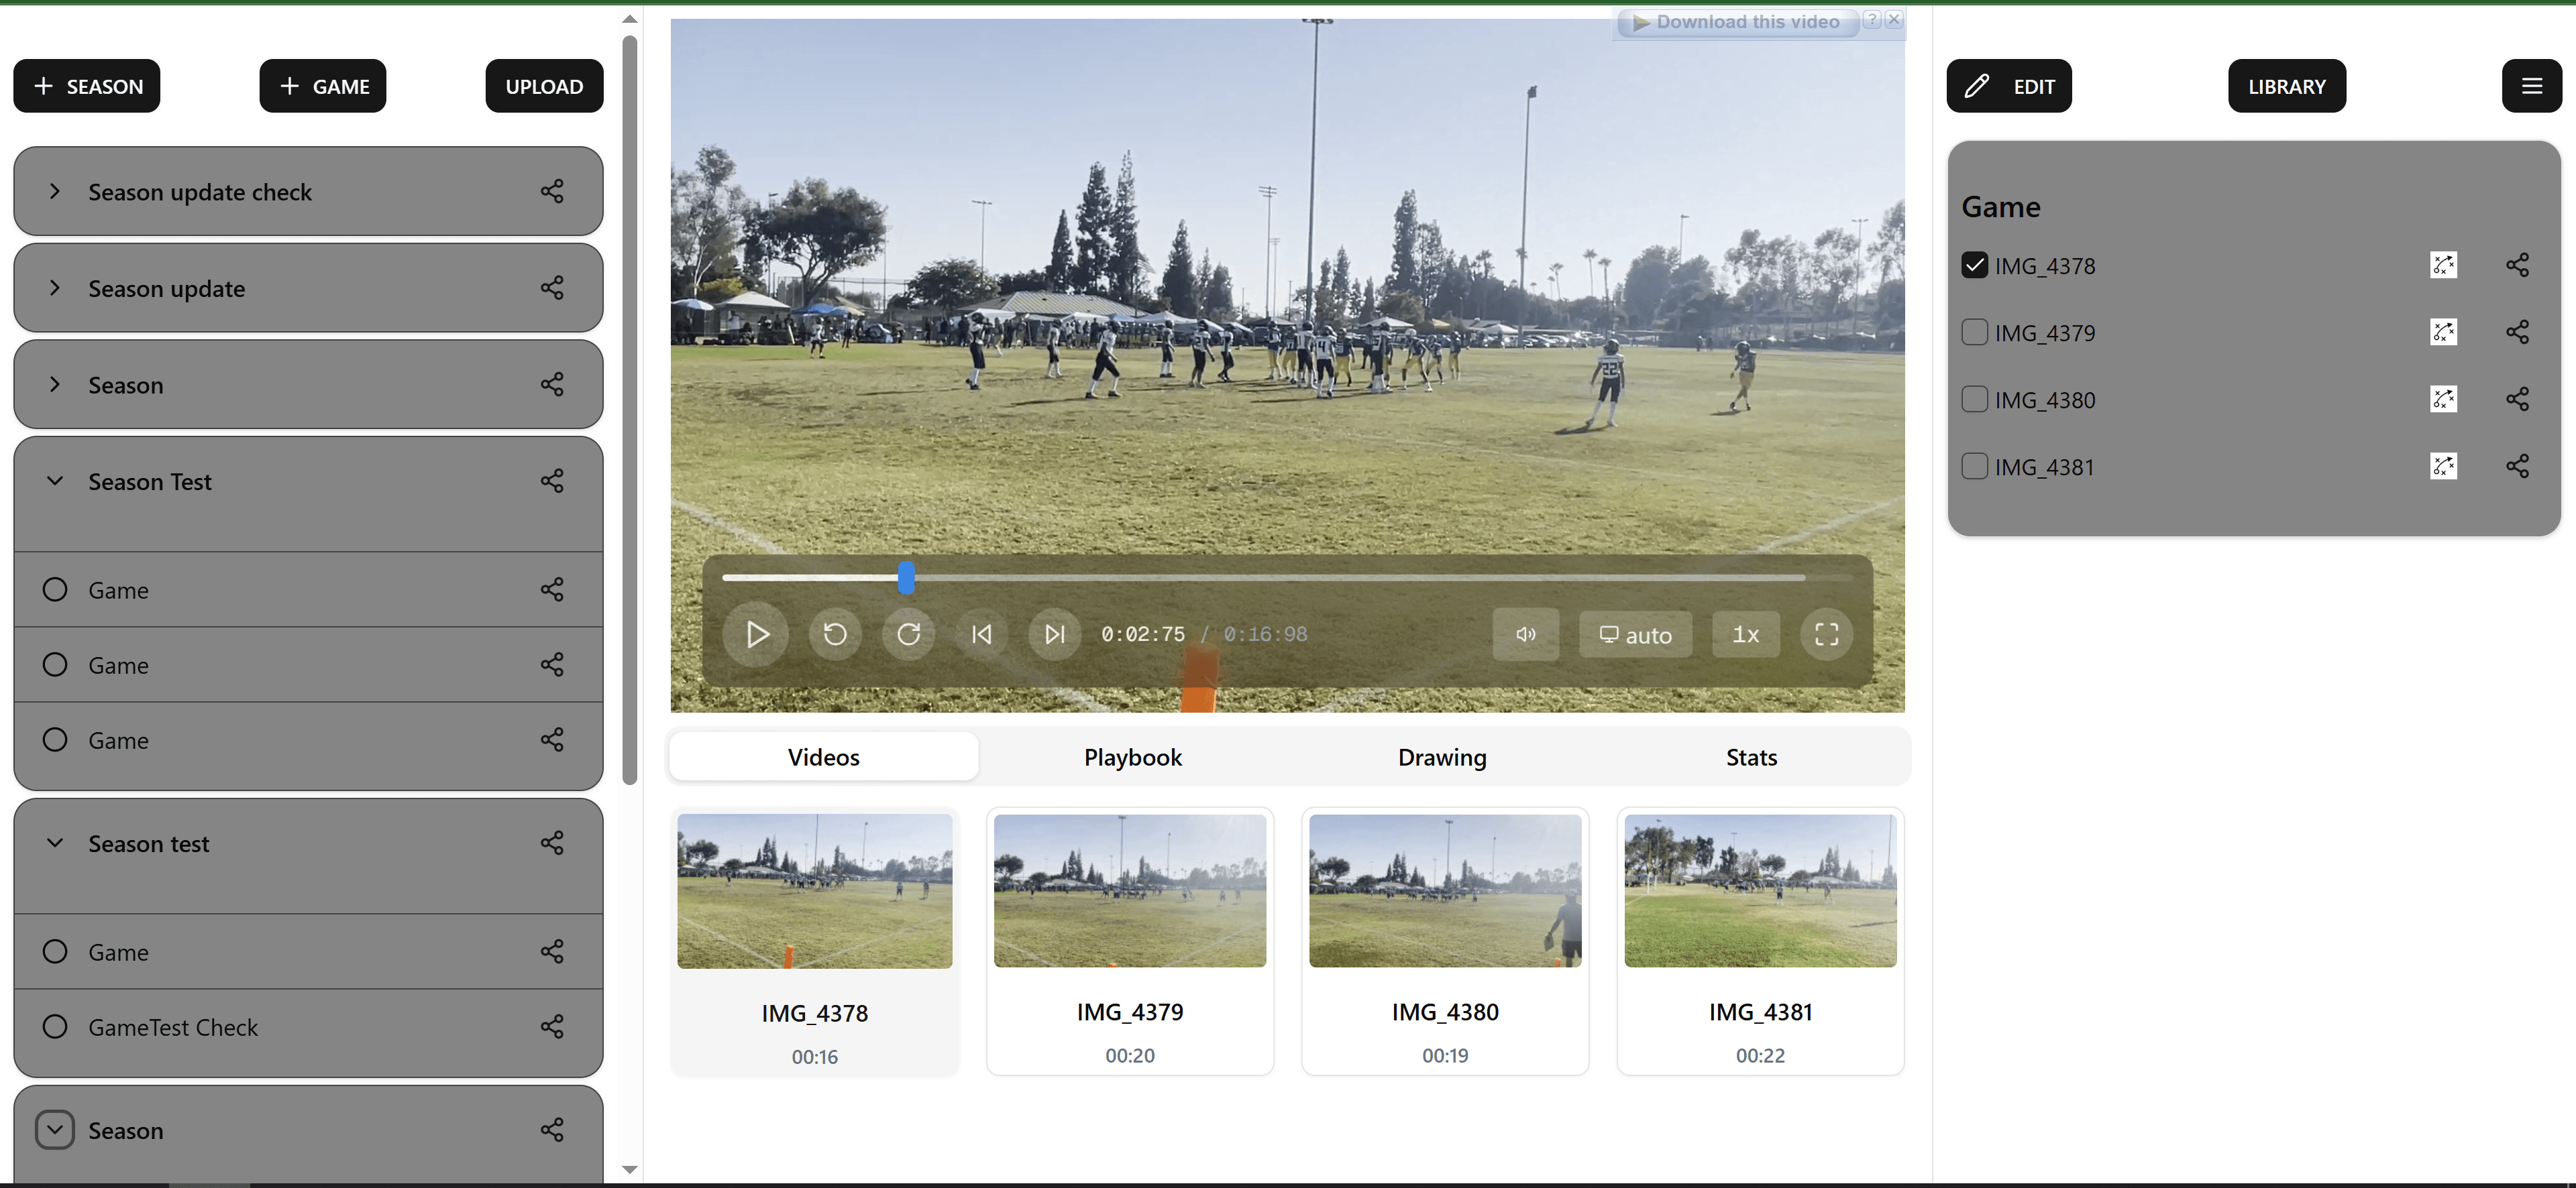Viewport: 2576px width, 1188px height.
Task: Play the video
Action: (x=756, y=634)
